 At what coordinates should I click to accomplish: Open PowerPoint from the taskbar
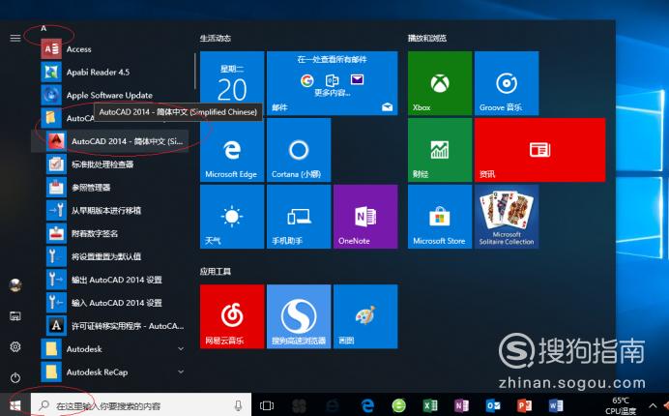pos(524,405)
